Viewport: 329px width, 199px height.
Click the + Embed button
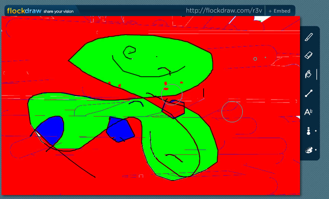[x=279, y=11]
